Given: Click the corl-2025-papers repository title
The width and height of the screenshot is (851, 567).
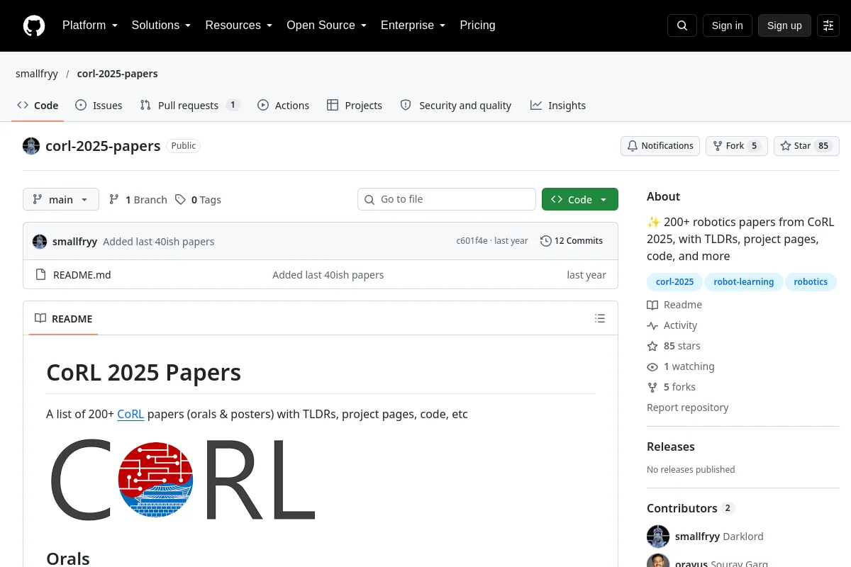Looking at the screenshot, I should click(103, 146).
